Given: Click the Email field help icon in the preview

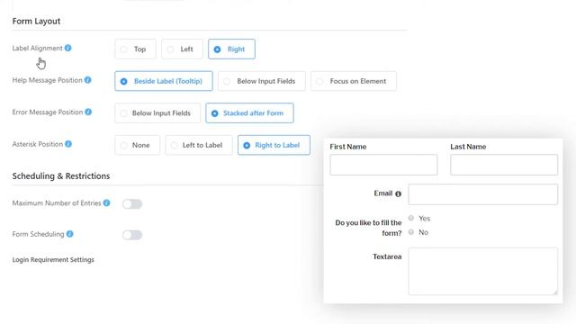Looking at the screenshot, I should point(398,193).
